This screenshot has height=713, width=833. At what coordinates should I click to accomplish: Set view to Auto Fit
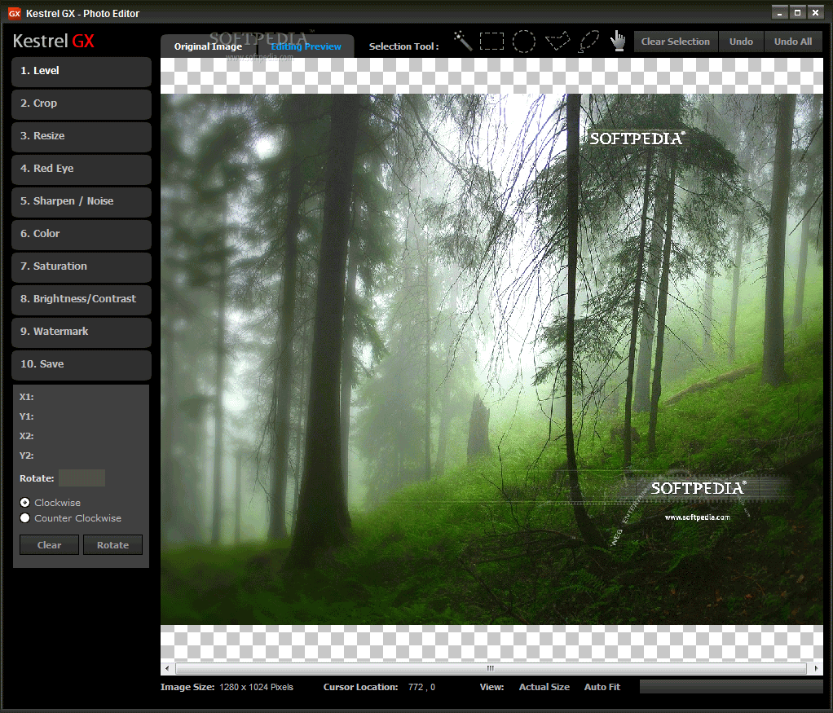[602, 687]
